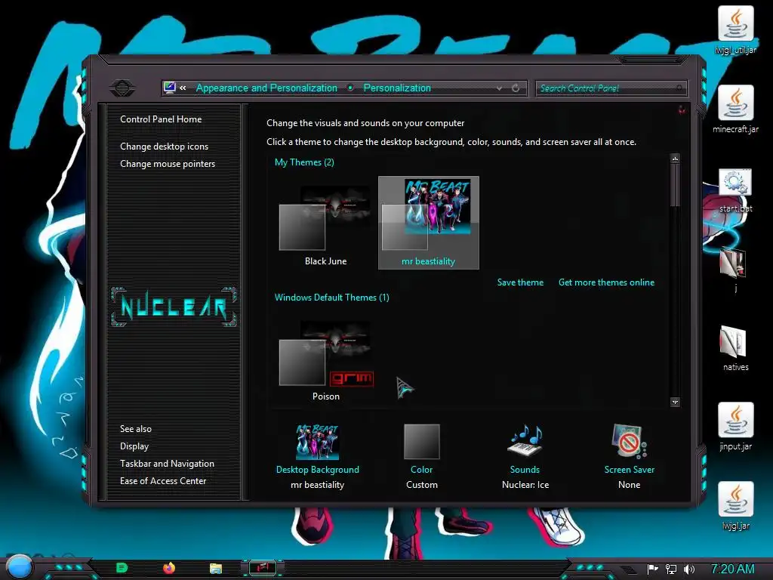The image size is (773, 580).
Task: Select the mr beastiality theme
Action: (429, 223)
